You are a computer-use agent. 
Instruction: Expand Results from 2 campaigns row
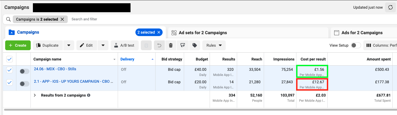[x=35, y=95]
